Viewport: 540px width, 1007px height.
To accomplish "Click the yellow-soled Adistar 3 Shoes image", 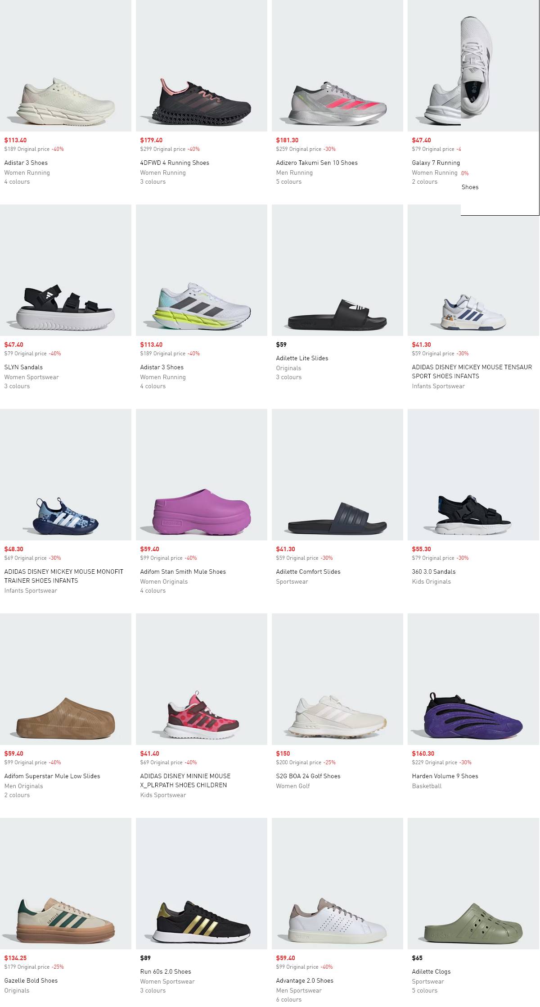I will [202, 270].
